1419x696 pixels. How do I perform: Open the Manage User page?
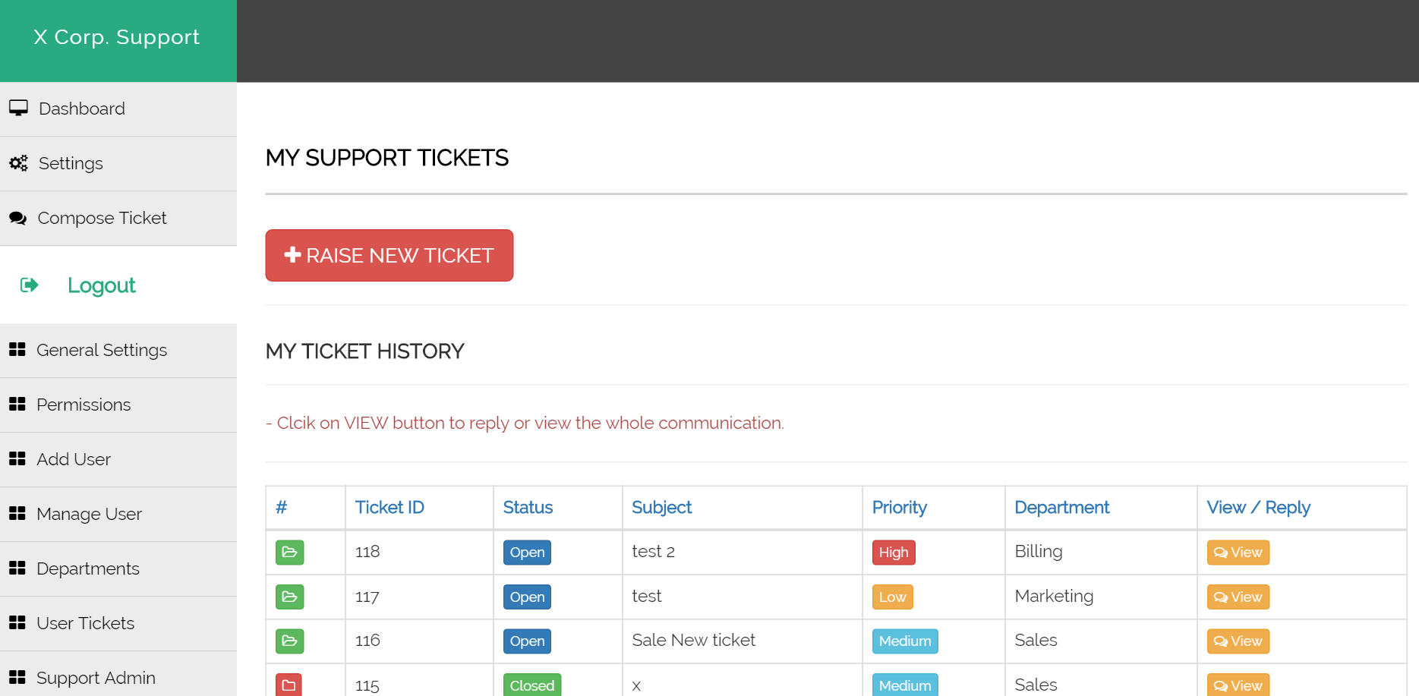pyautogui.click(x=118, y=515)
